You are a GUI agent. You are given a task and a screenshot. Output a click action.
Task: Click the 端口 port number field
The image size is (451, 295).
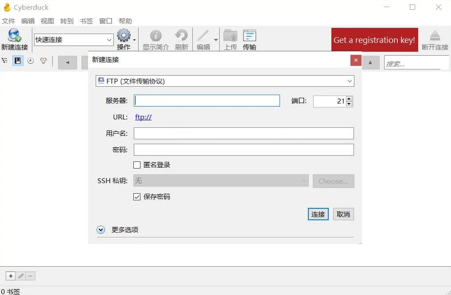coord(330,101)
